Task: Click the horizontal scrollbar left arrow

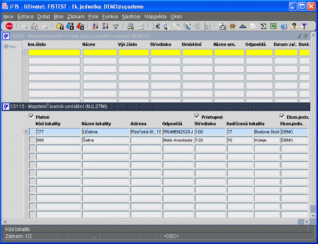Action: pos(4,222)
